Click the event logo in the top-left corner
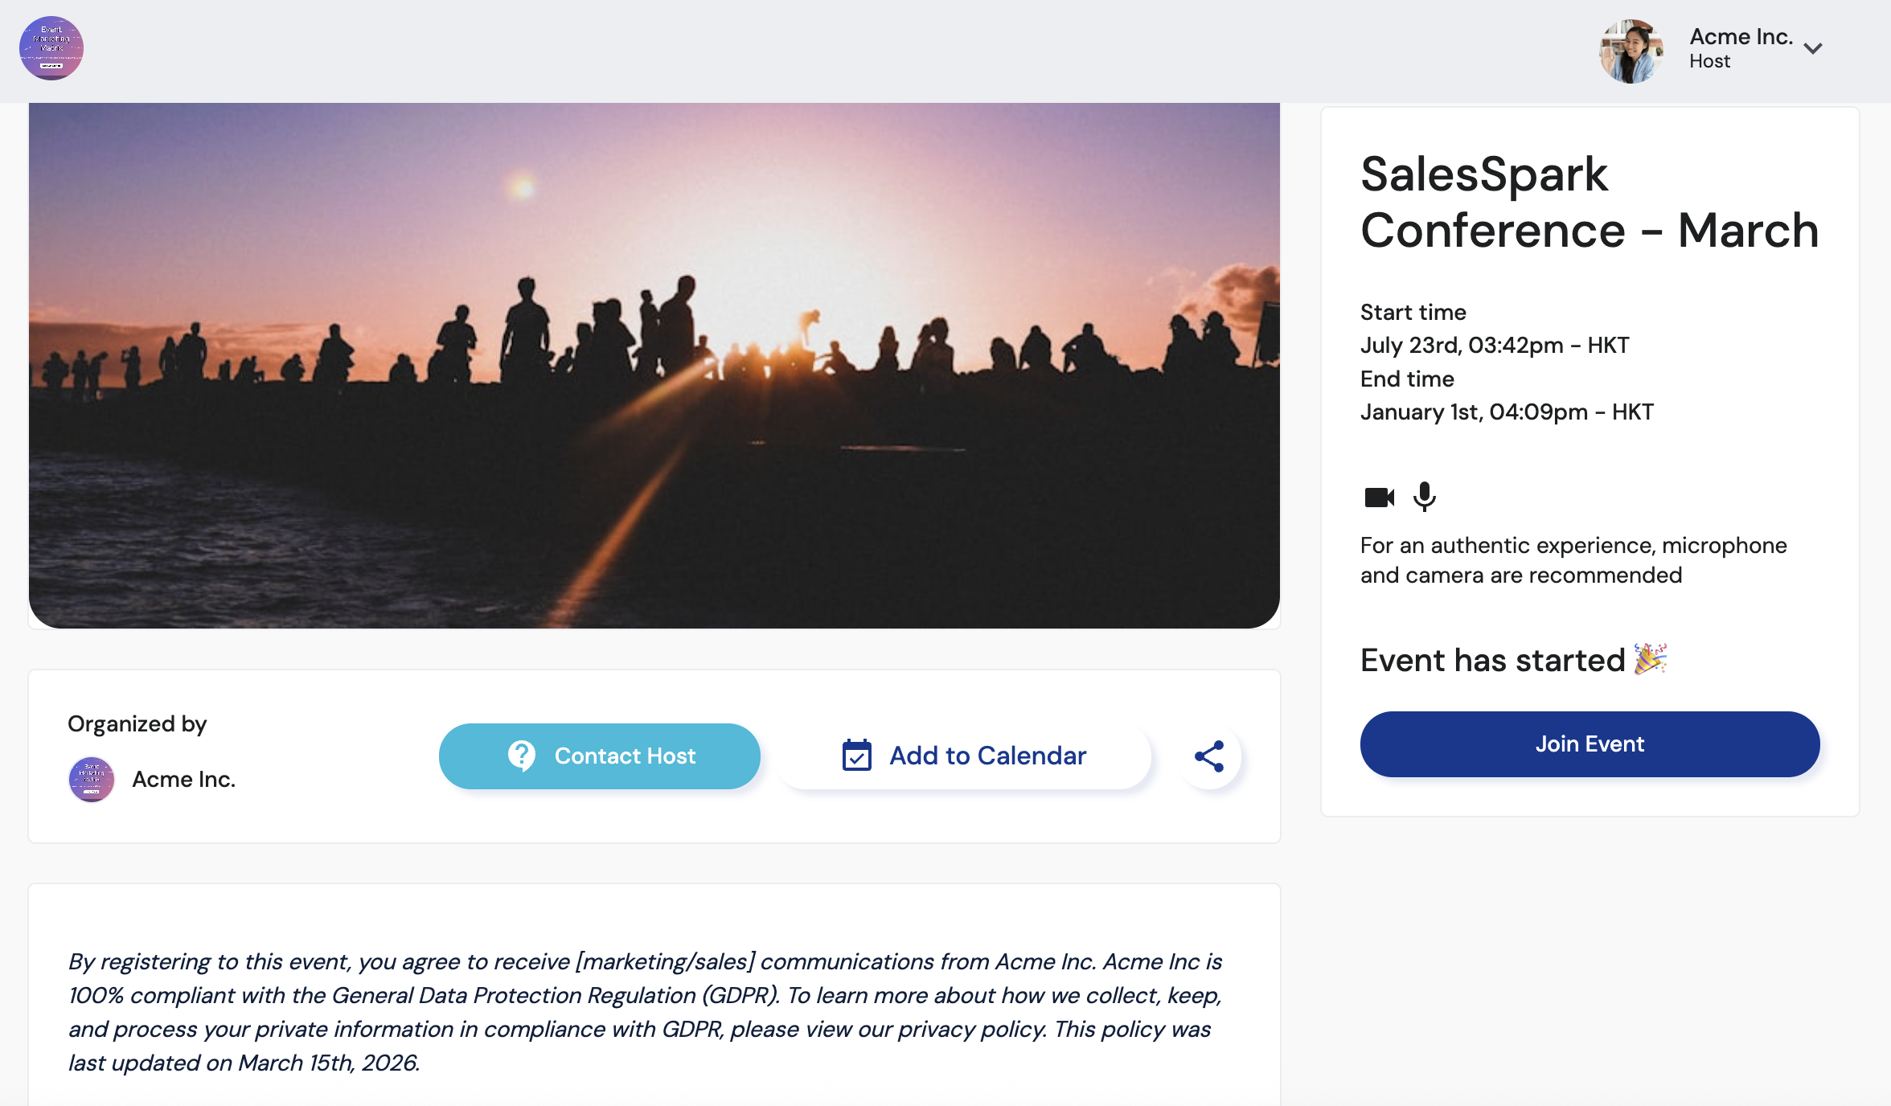This screenshot has height=1106, width=1891. (x=51, y=48)
